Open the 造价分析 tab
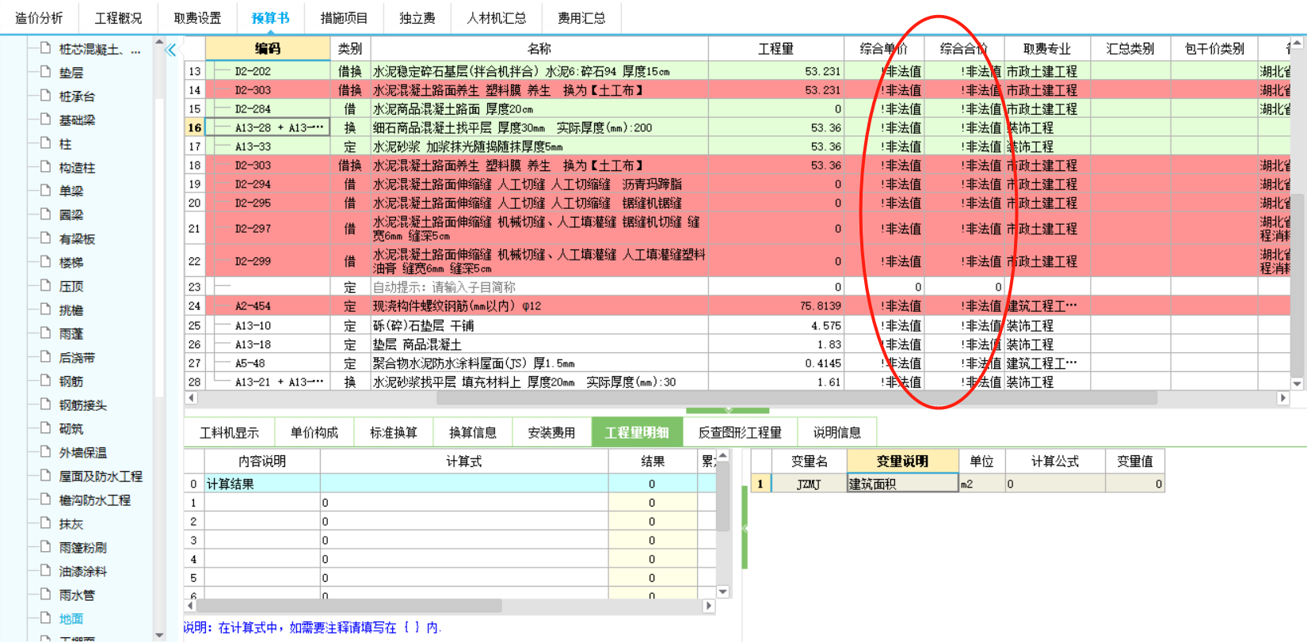The height and width of the screenshot is (642, 1307). [x=39, y=17]
